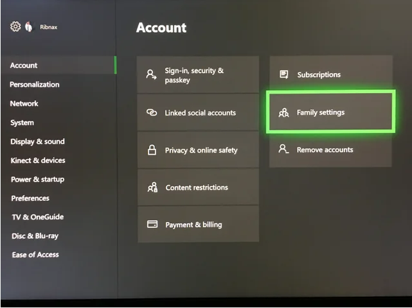Go to Network settings
The image size is (412, 308).
pos(24,103)
